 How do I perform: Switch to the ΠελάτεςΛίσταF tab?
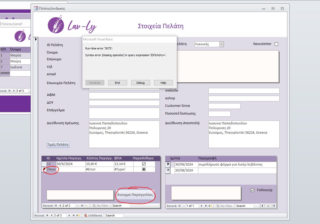pos(12,23)
